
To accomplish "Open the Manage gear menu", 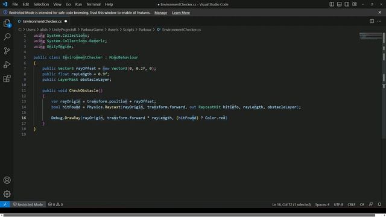I will coord(7,194).
